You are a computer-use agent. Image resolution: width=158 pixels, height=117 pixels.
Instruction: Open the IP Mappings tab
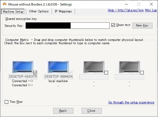tap(63, 11)
